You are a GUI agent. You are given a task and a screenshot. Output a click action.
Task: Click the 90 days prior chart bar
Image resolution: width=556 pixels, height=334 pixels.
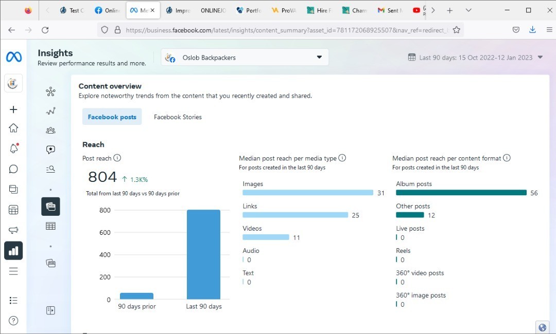click(x=136, y=296)
